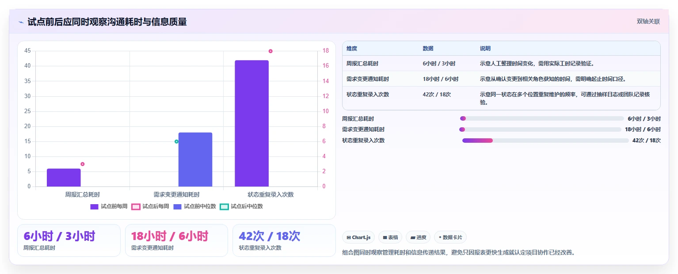Viewport: 678px width, 274px height.
Task: Click the 数据 column header
Action: (428, 48)
